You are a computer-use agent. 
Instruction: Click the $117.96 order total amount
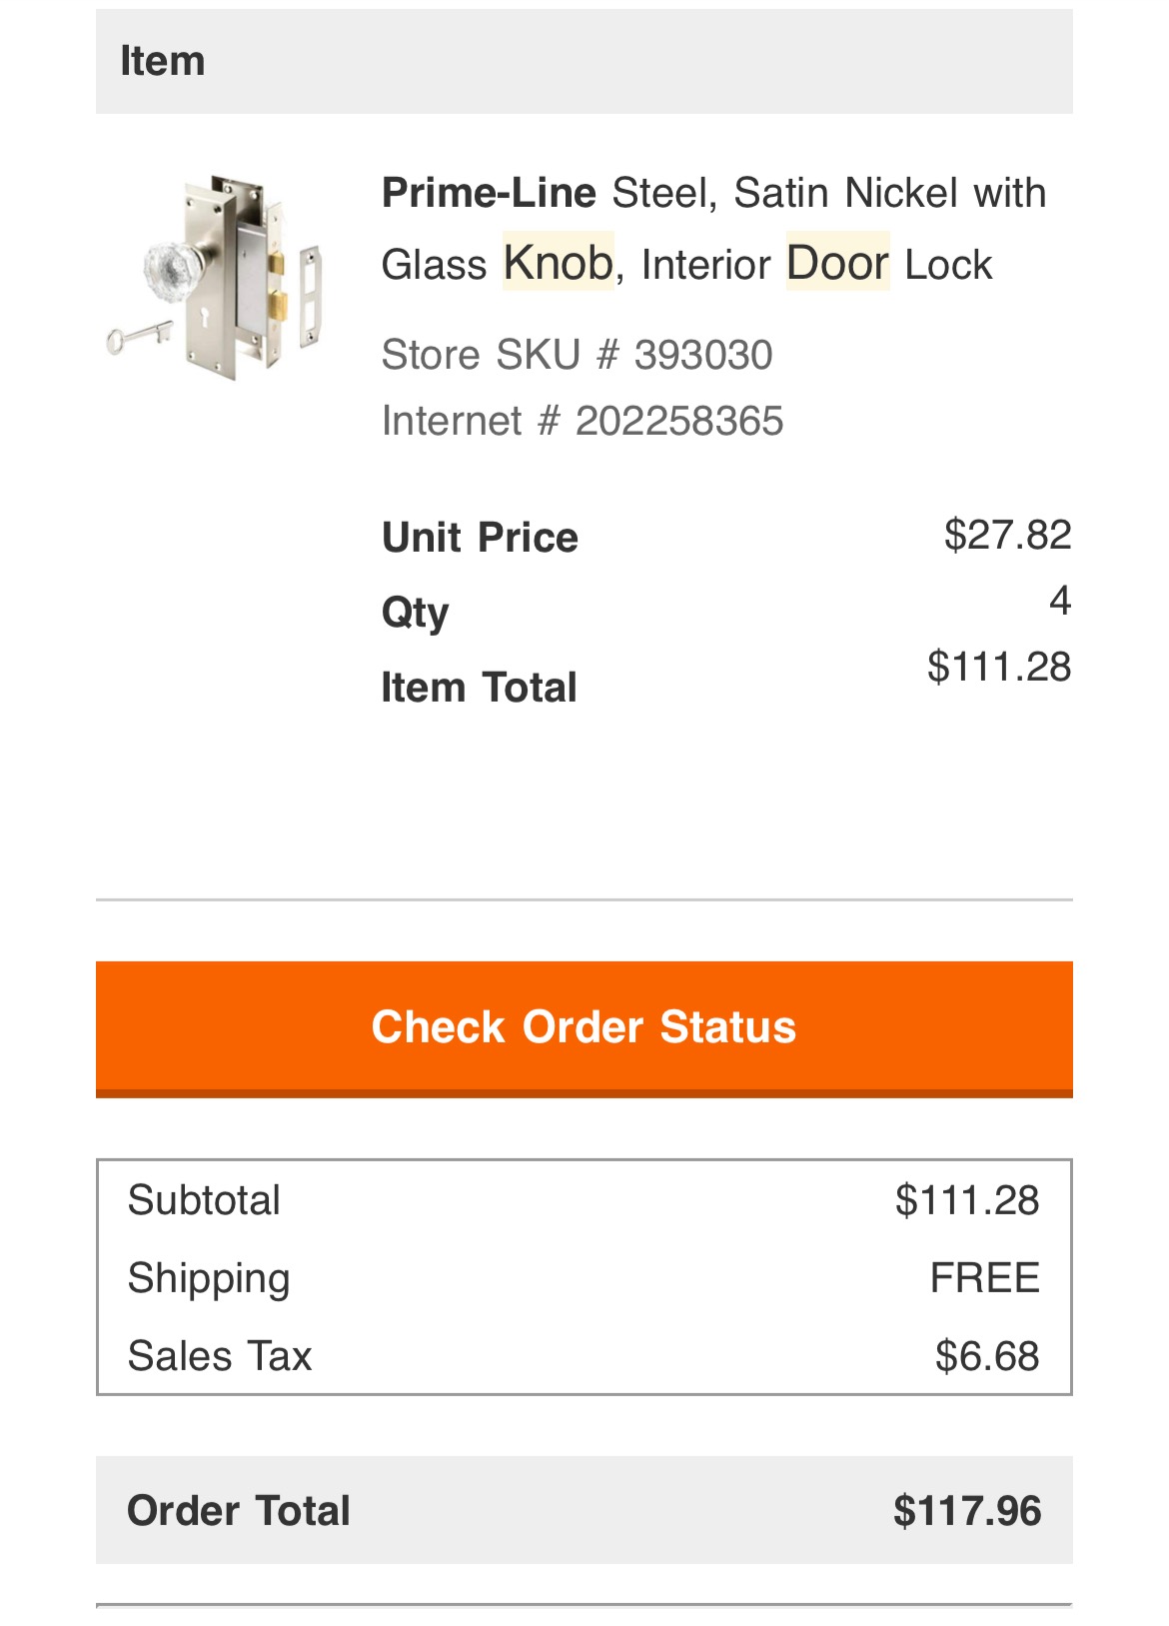click(x=967, y=1510)
